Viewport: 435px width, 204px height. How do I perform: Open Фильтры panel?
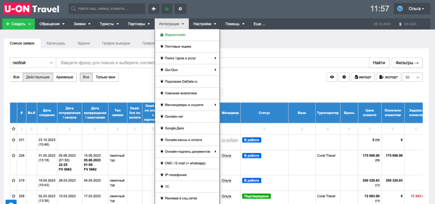(407, 63)
